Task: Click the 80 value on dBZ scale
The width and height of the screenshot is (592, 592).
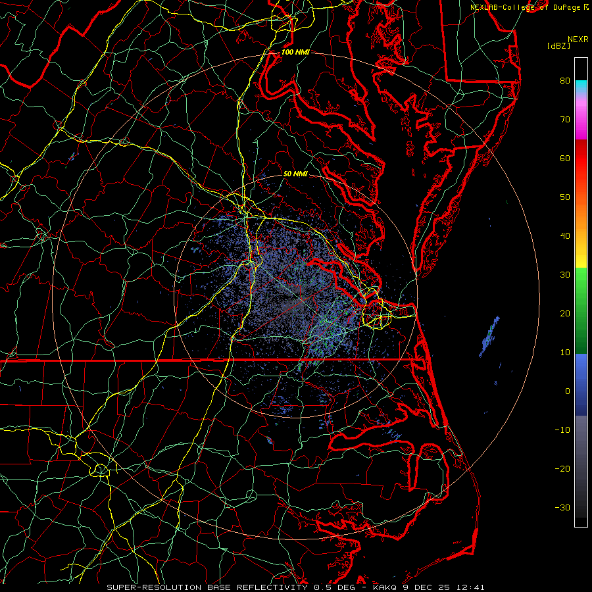Action: click(x=565, y=80)
